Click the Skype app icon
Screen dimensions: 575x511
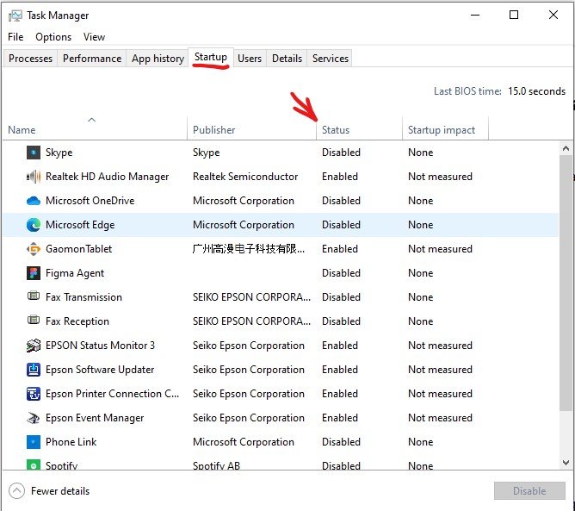click(34, 153)
